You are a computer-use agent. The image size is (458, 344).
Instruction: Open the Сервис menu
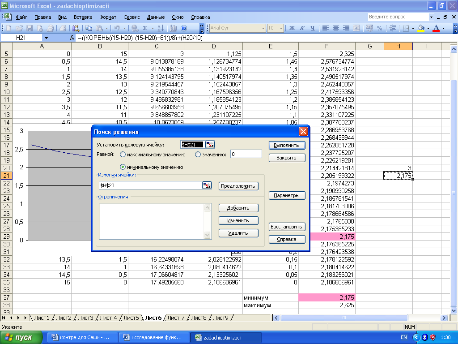pos(131,17)
